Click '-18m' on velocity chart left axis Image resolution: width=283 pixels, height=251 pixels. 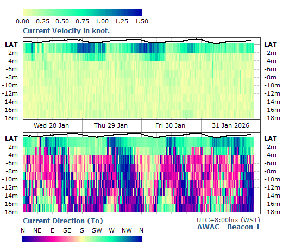click(10, 118)
